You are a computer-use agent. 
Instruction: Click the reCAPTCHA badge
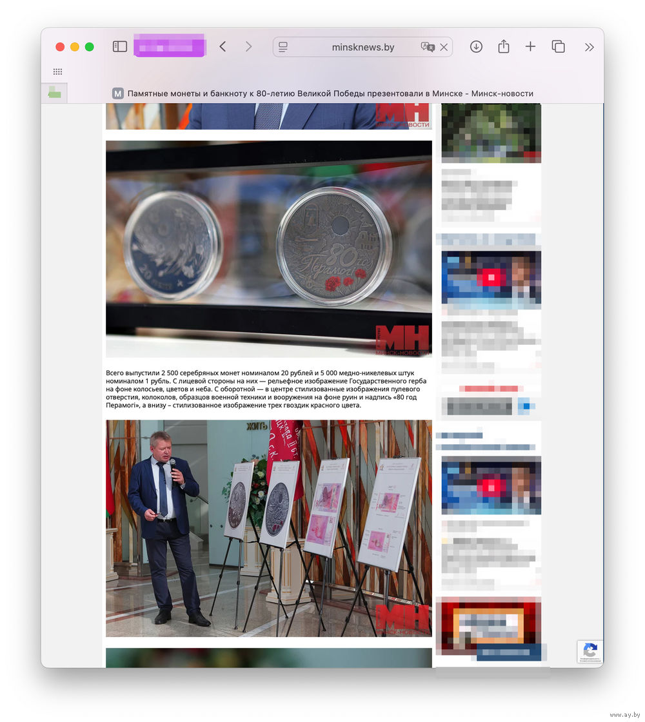(x=590, y=651)
